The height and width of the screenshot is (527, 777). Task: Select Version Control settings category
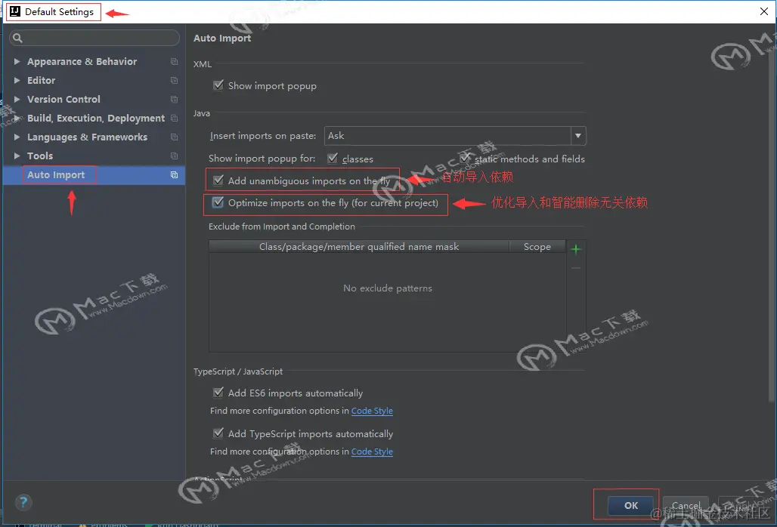click(x=63, y=99)
